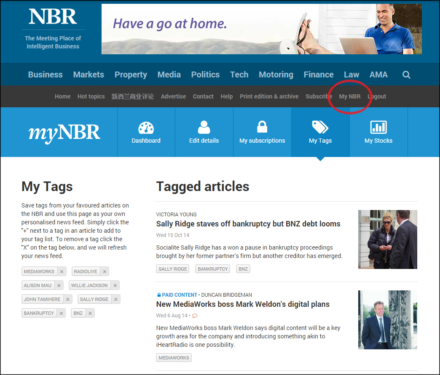The height and width of the screenshot is (375, 440).
Task: Click the Mark Weldon article photo
Action: [387, 320]
